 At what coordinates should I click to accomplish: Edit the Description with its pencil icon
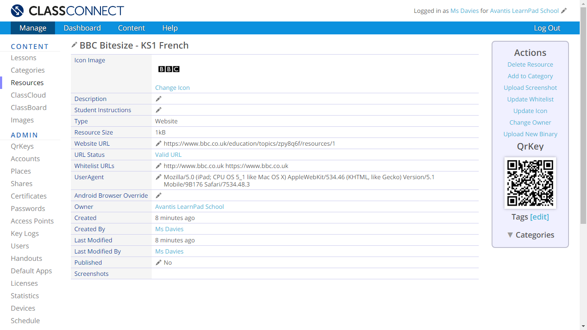[x=159, y=99]
